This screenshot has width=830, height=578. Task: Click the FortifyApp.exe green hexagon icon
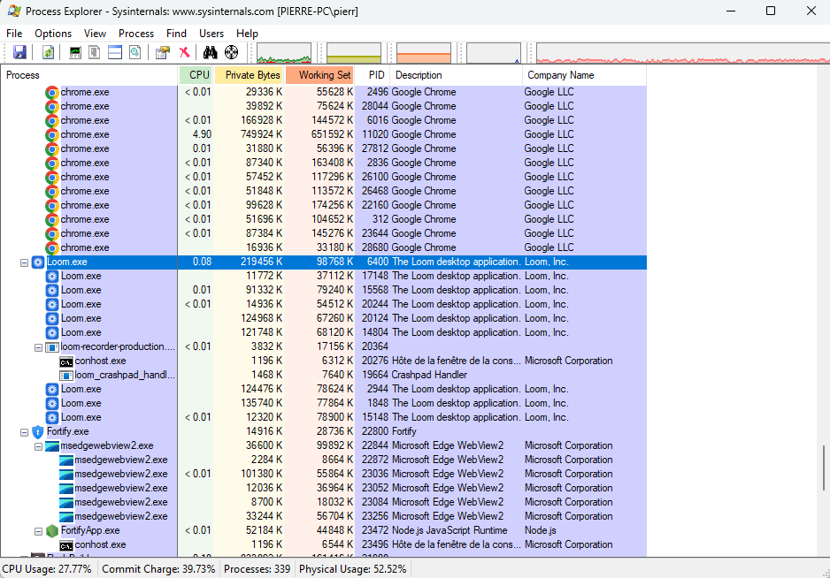point(52,530)
